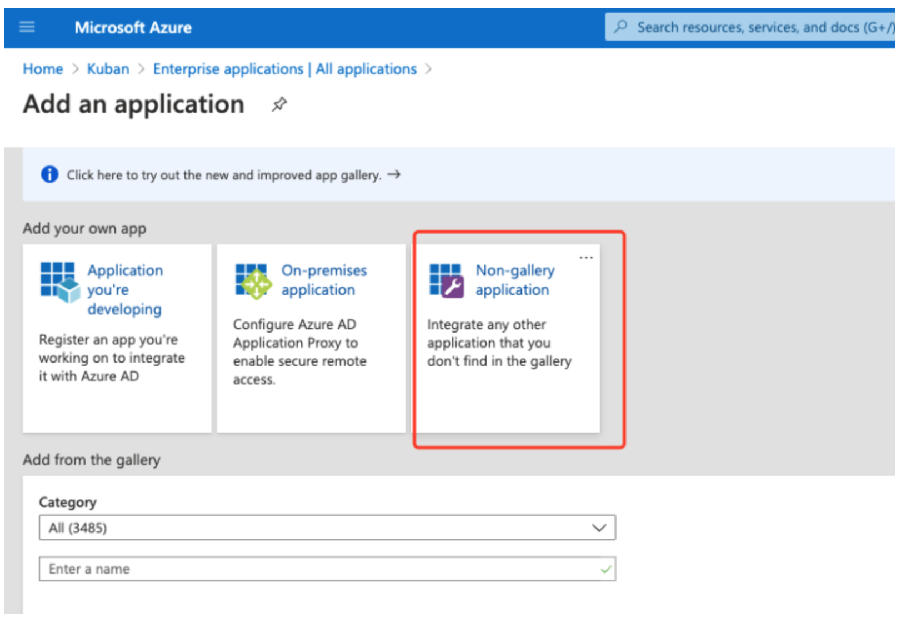This screenshot has width=901, height=633.
Task: Click 'Integrate any other application' description
Action: 499,343
